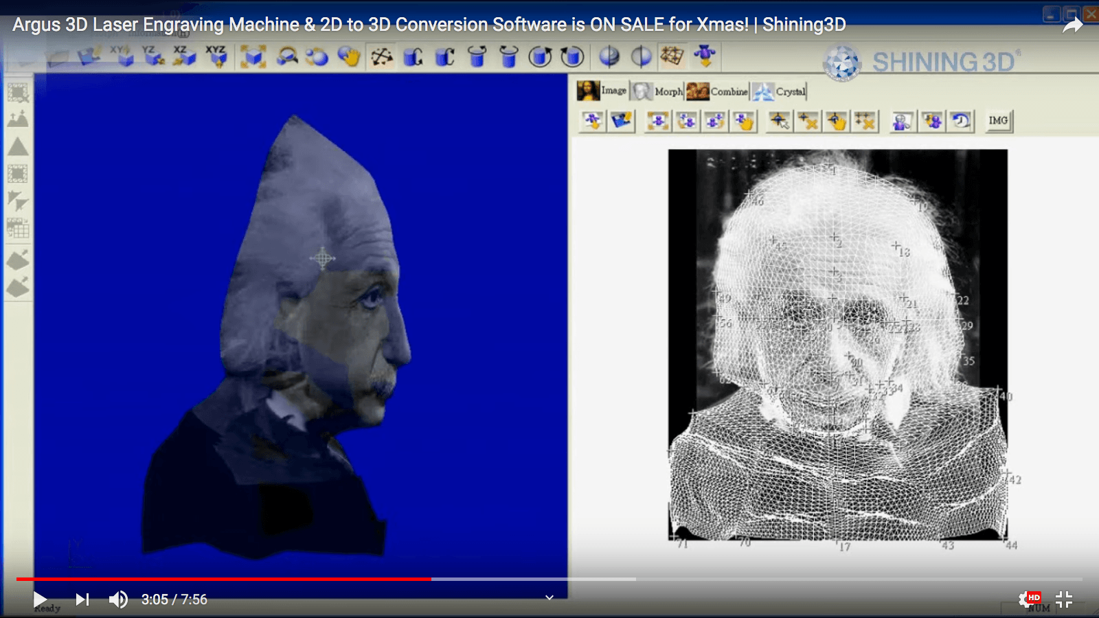Click the solid blue sphere shading icon
The height and width of the screenshot is (618, 1099).
point(609,56)
